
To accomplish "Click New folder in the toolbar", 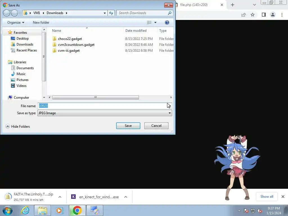I will (41, 22).
